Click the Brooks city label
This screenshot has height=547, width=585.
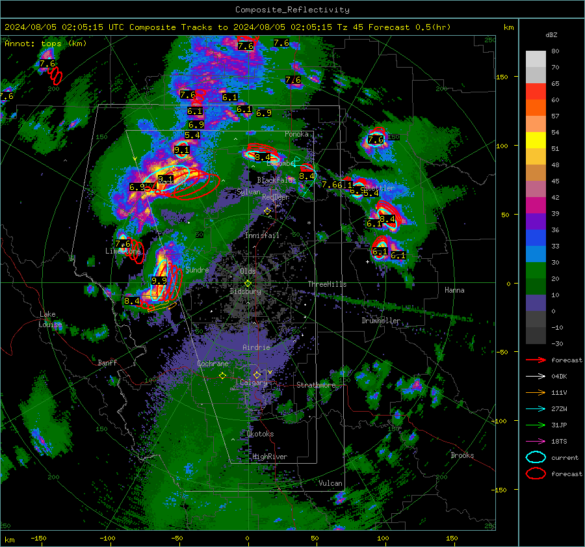tap(462, 455)
